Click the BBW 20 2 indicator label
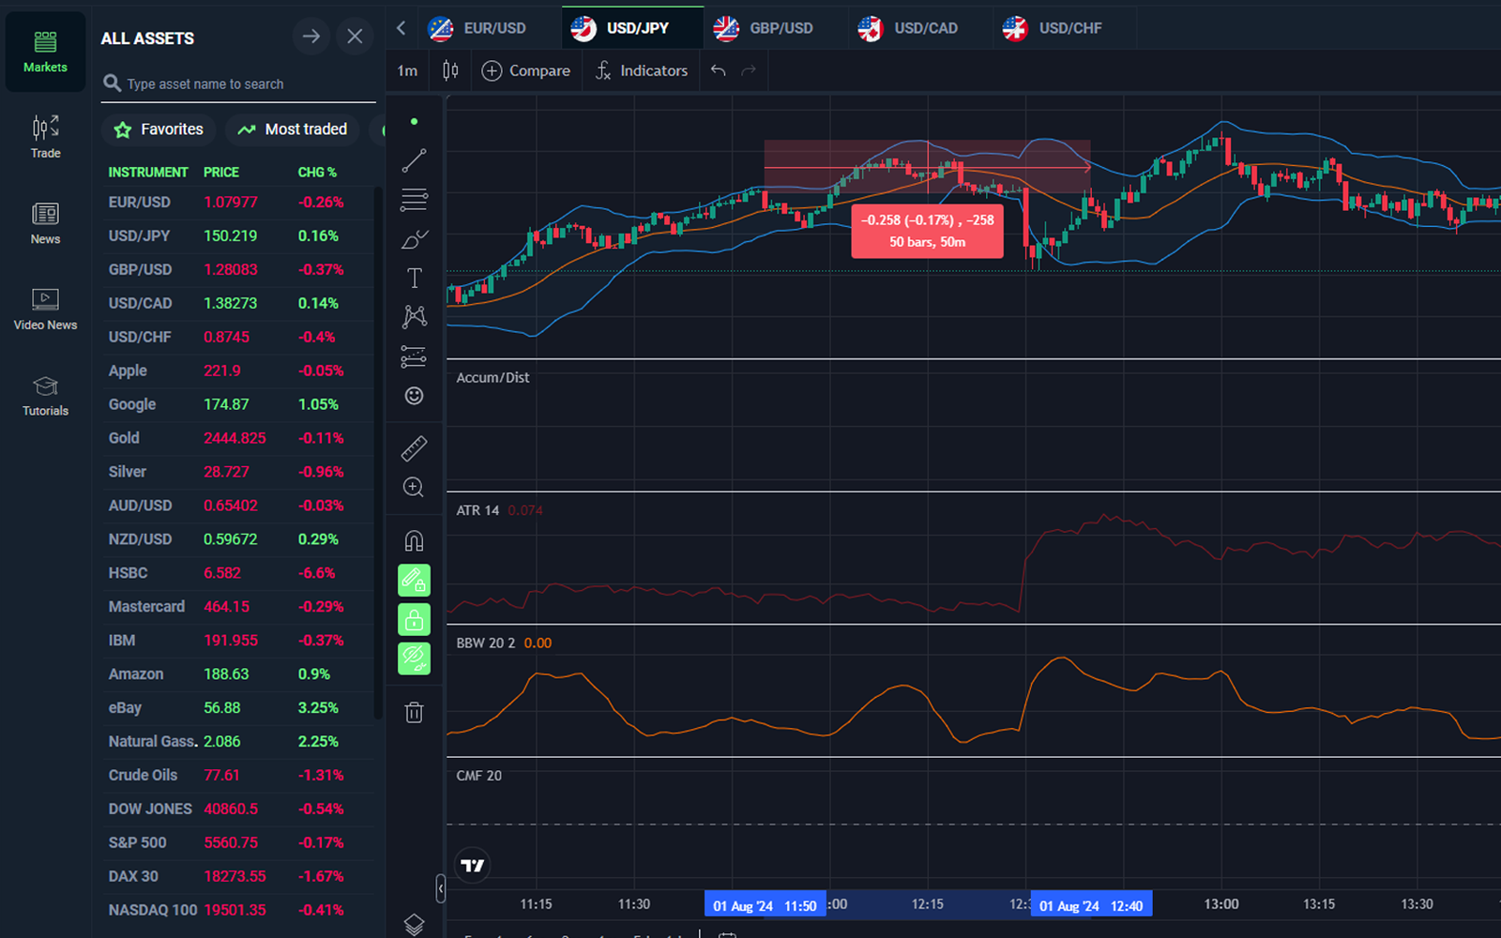1501x938 pixels. point(486,643)
